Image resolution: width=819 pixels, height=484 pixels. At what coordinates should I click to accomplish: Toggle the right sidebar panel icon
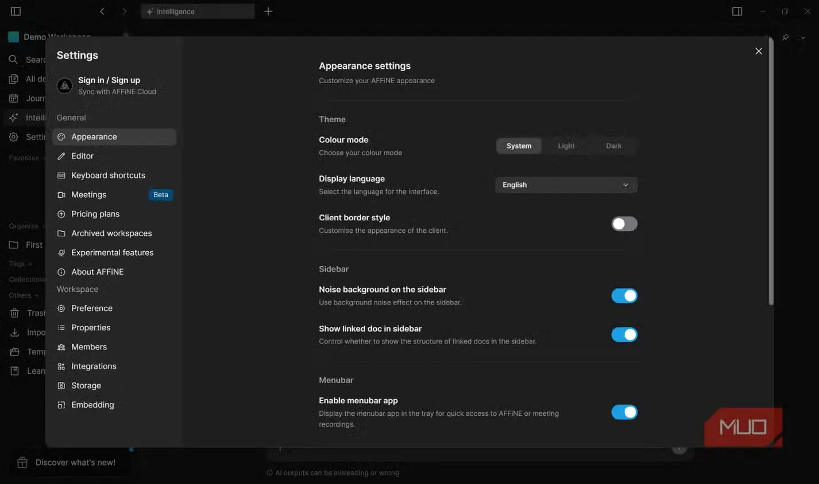click(x=737, y=11)
